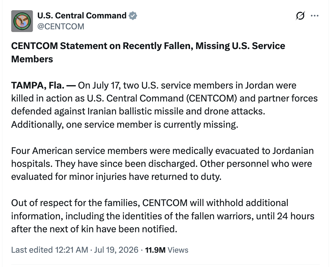Click the Jul 19, 2026 date
This screenshot has height=267, width=331.
pyautogui.click(x=116, y=250)
